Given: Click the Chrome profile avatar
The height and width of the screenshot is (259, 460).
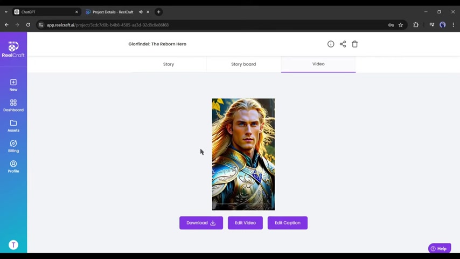Looking at the screenshot, I should (442, 25).
